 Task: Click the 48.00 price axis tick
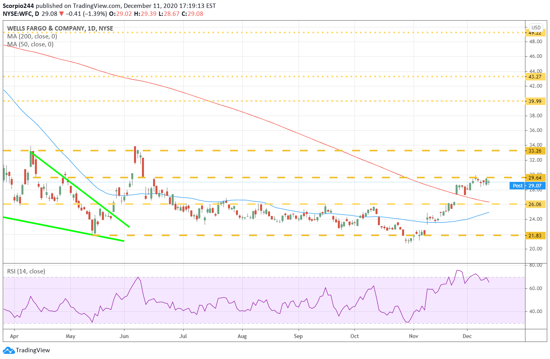click(x=535, y=42)
